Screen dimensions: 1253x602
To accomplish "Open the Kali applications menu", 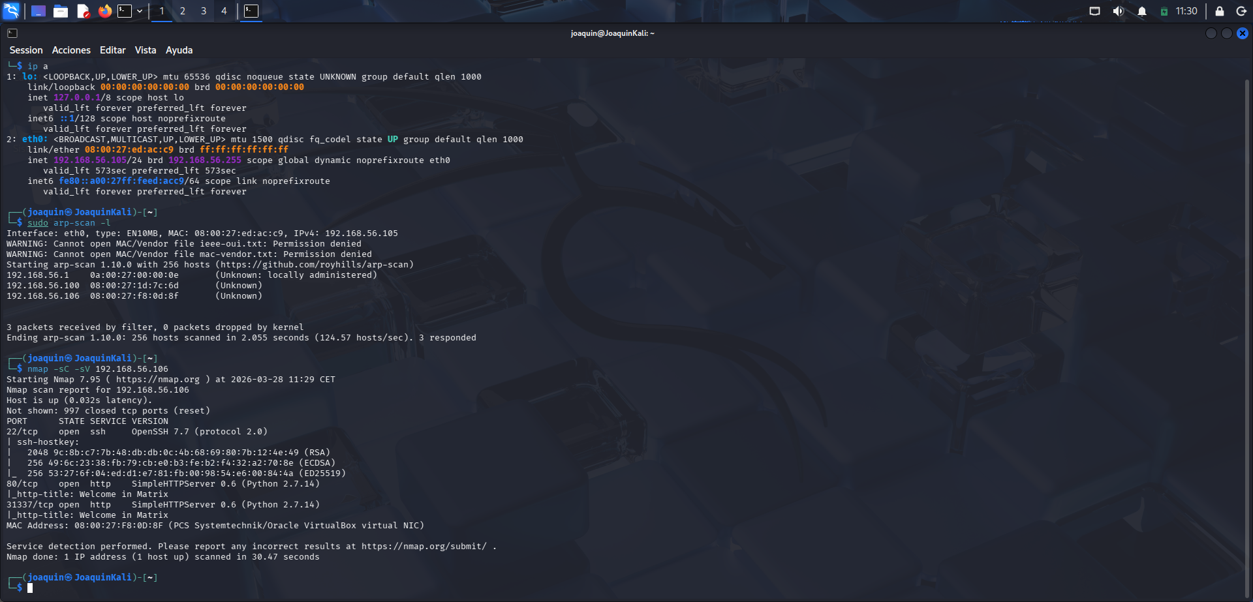I will point(10,10).
